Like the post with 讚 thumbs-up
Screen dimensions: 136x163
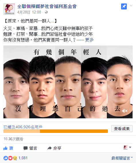[8, 148]
